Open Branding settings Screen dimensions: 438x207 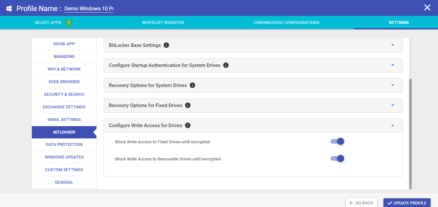tap(64, 57)
